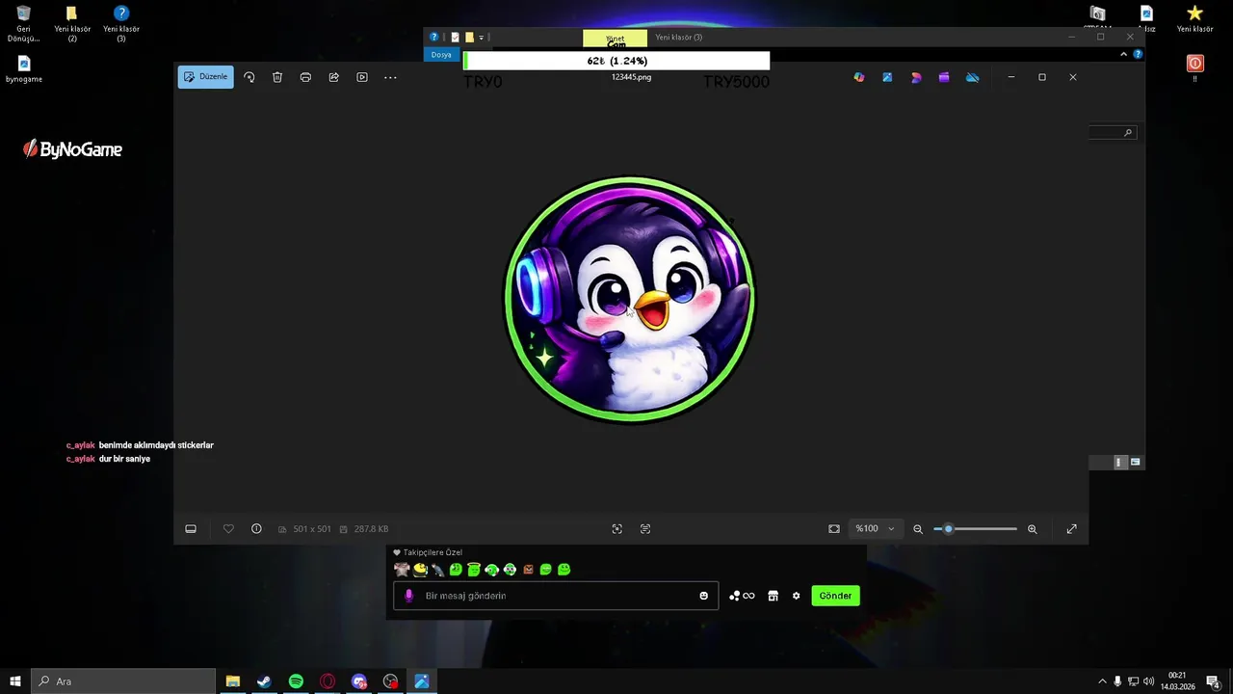The image size is (1233, 694).
Task: Switch to details view in File Explorer
Action: point(1119,463)
